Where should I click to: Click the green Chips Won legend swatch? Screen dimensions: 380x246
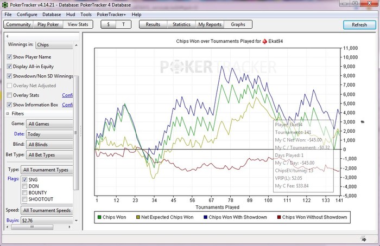pos(99,217)
